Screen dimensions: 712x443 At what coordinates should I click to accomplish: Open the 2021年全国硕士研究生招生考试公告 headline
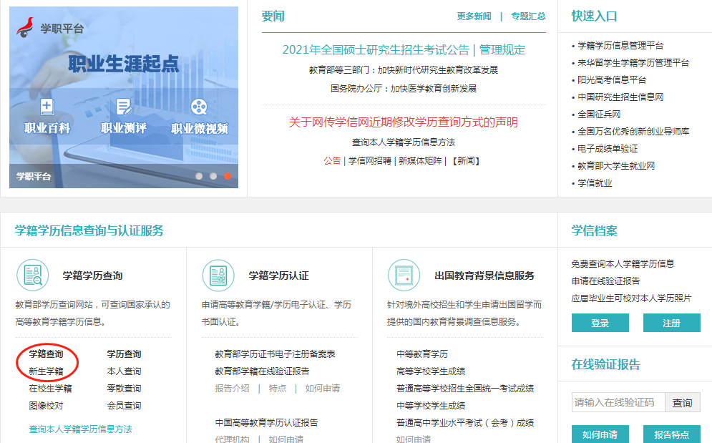coord(376,49)
